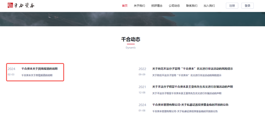265x125 pixels.
Task: Click the landscape banner image
Action: [132, 19]
